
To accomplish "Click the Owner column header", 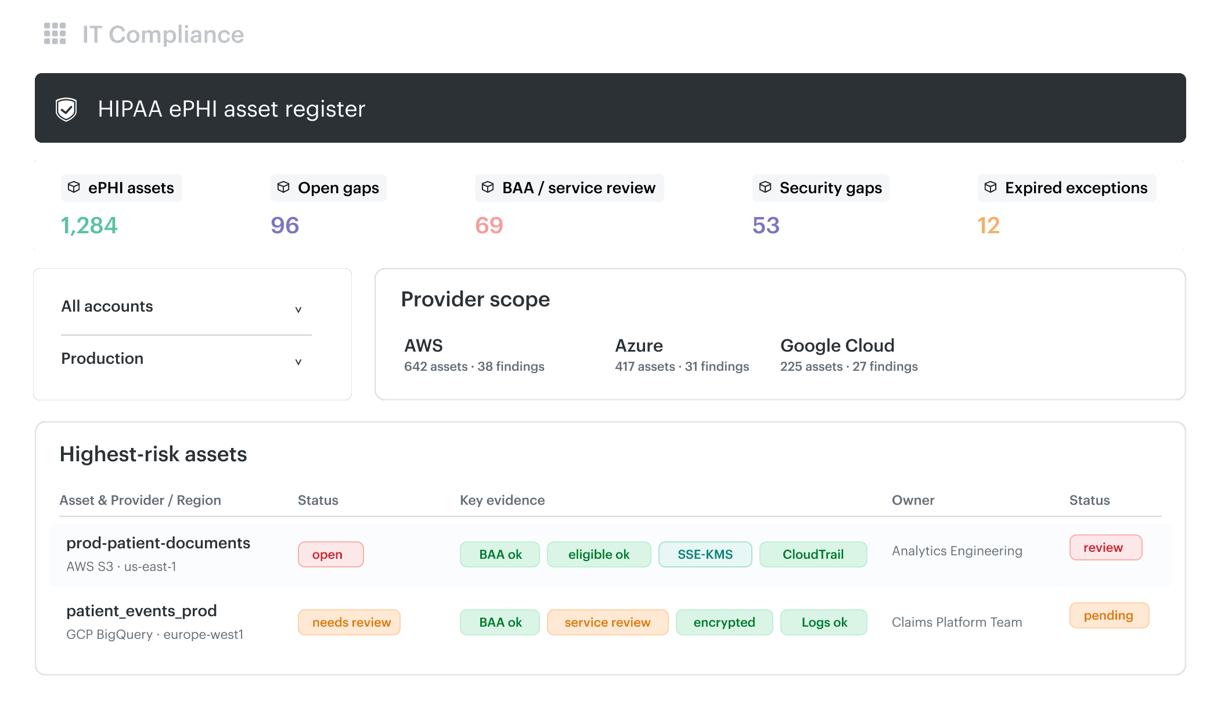I will click(x=913, y=500).
